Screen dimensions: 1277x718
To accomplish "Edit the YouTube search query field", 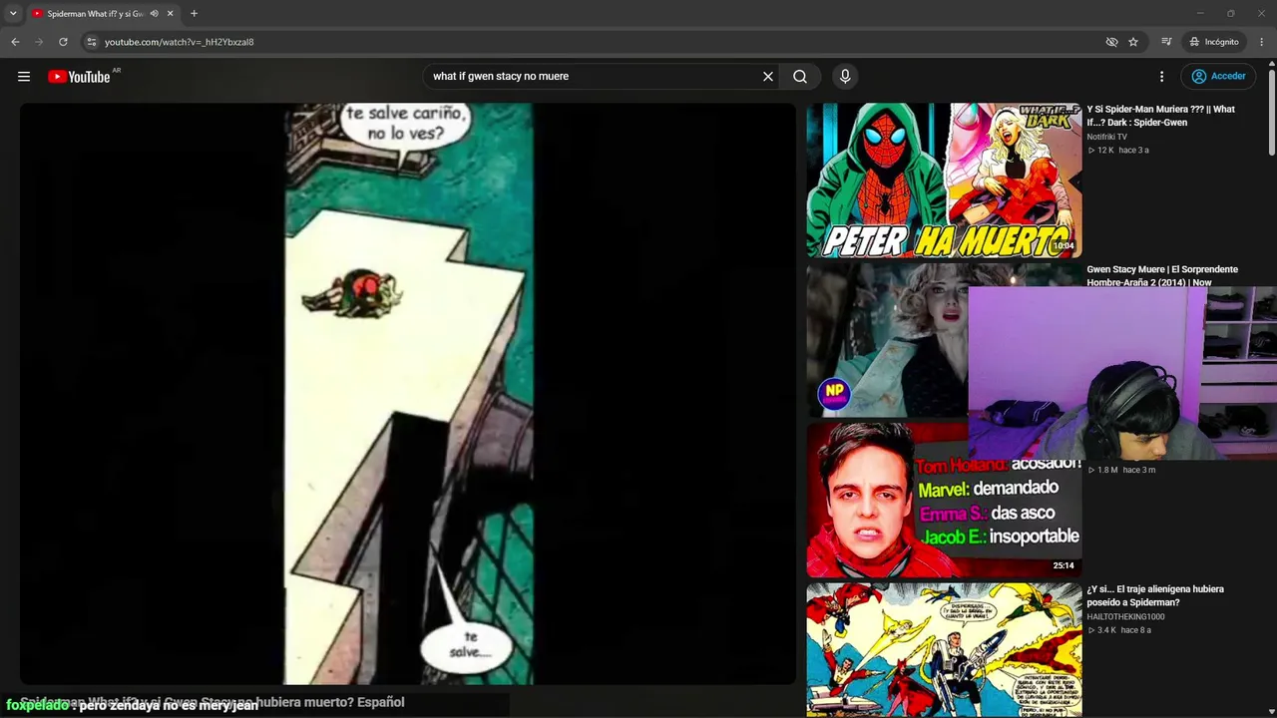I will 594,77.
